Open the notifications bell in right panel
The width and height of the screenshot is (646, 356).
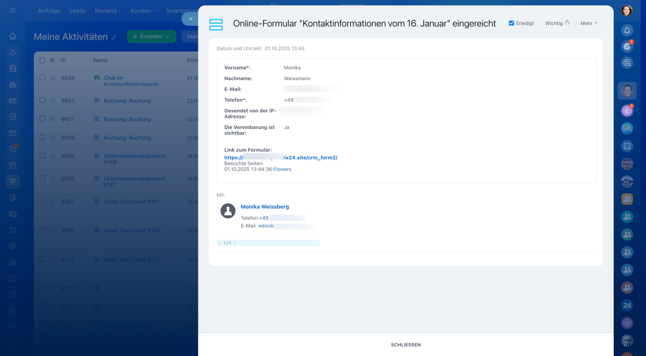(627, 30)
